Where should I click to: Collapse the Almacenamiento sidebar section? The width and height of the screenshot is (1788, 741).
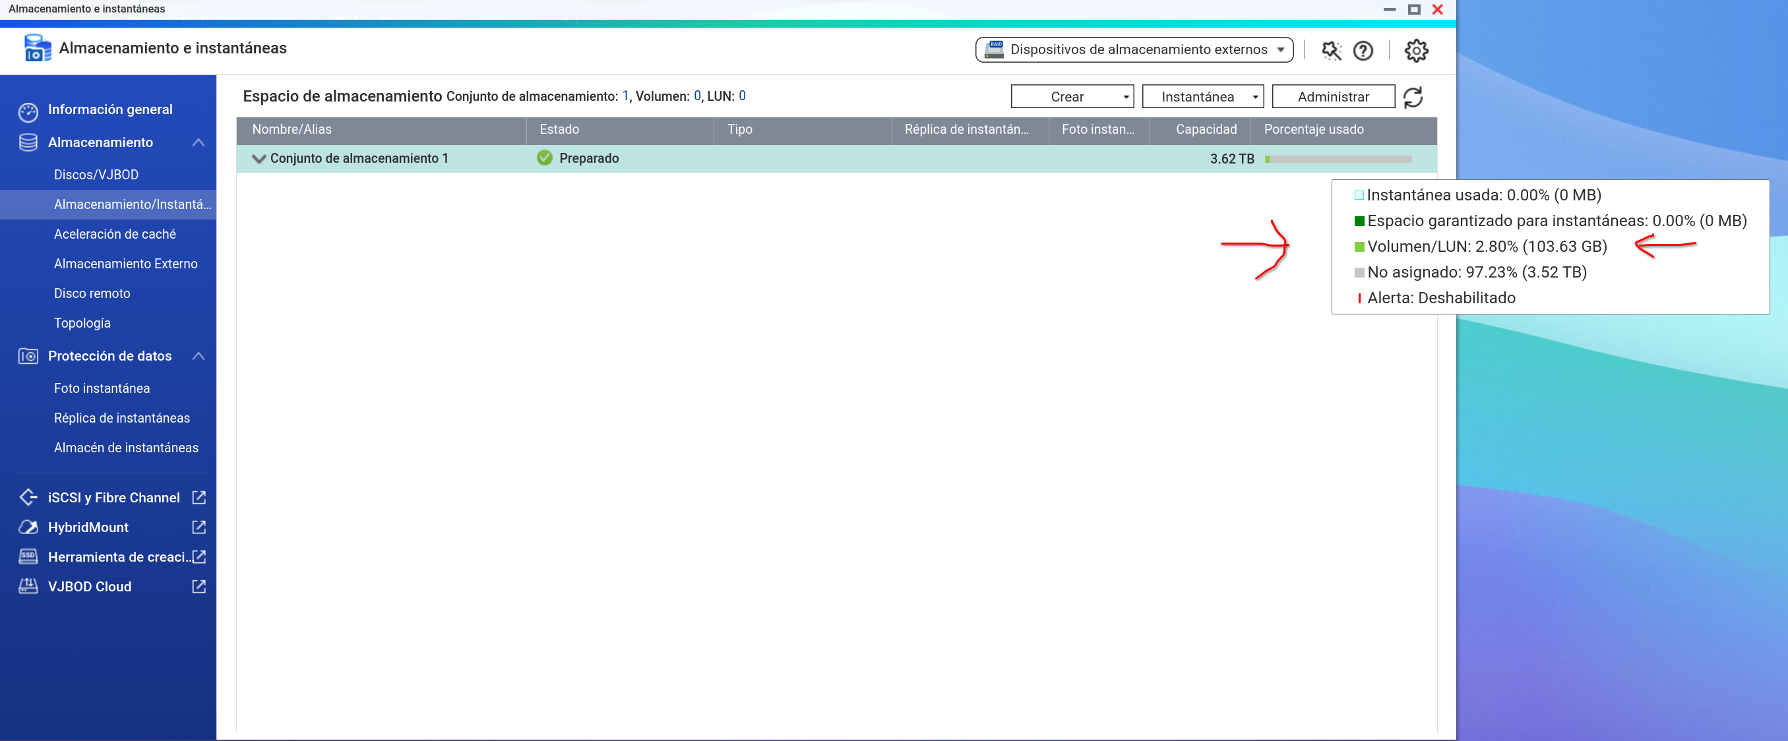pos(199,142)
